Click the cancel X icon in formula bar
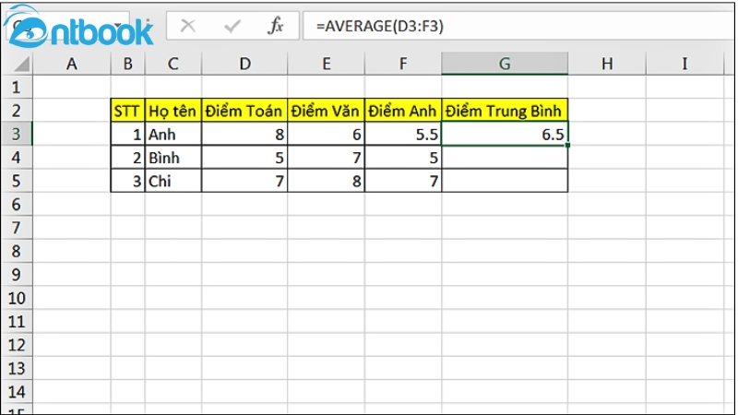The height and width of the screenshot is (415, 738). (x=188, y=26)
